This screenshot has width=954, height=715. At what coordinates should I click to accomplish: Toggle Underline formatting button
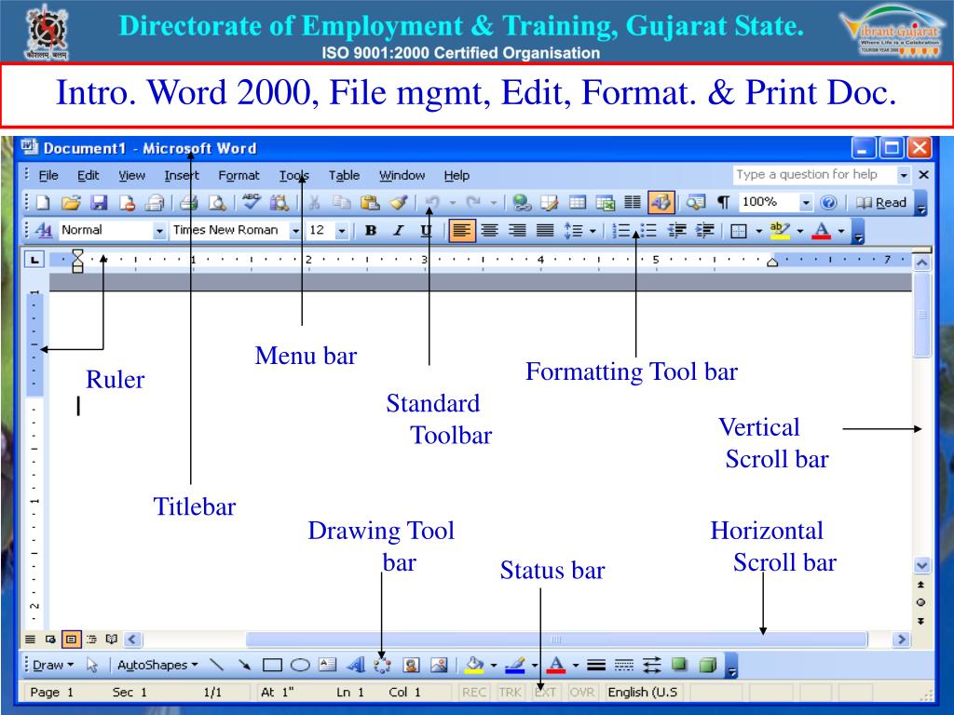426,231
